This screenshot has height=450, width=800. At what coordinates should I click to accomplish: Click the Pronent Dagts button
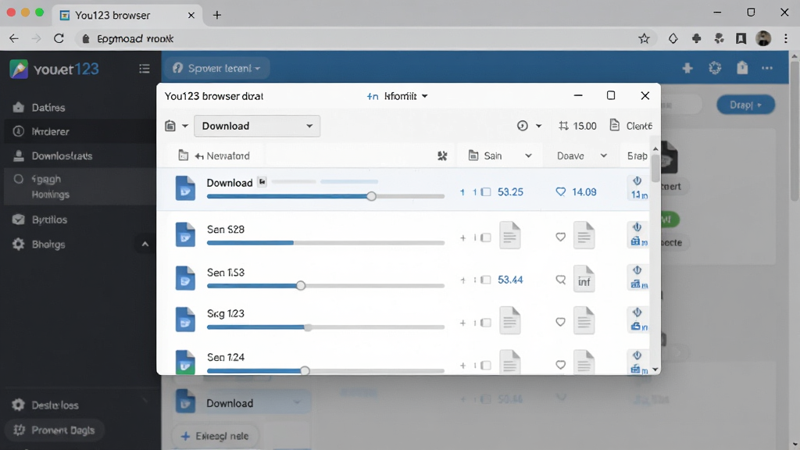tap(54, 430)
